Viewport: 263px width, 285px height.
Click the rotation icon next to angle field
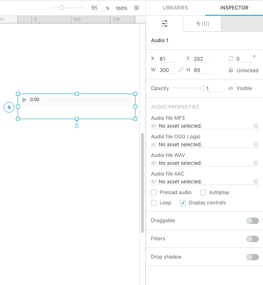231,59
